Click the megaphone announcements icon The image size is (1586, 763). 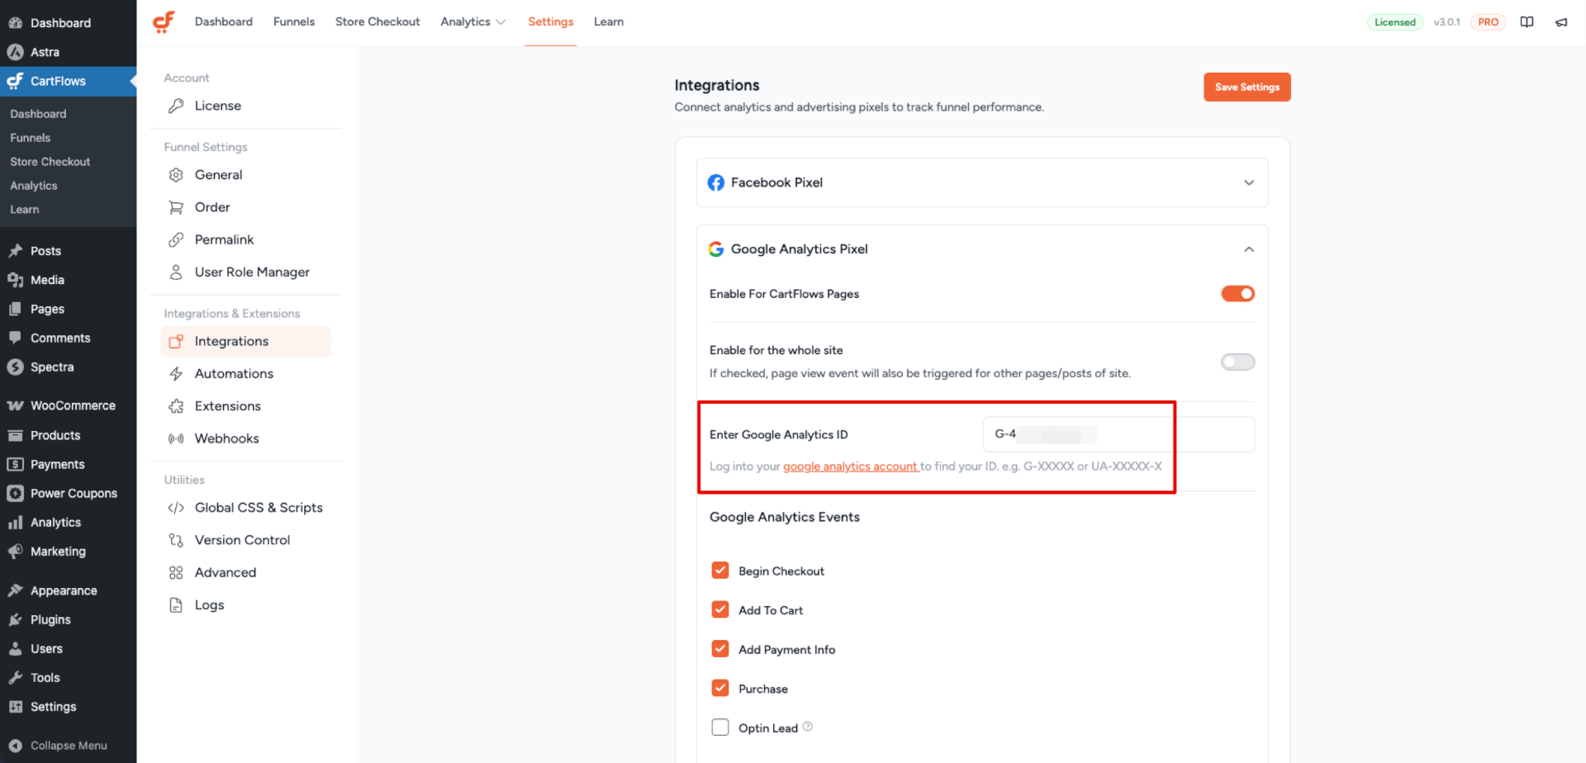(1561, 22)
